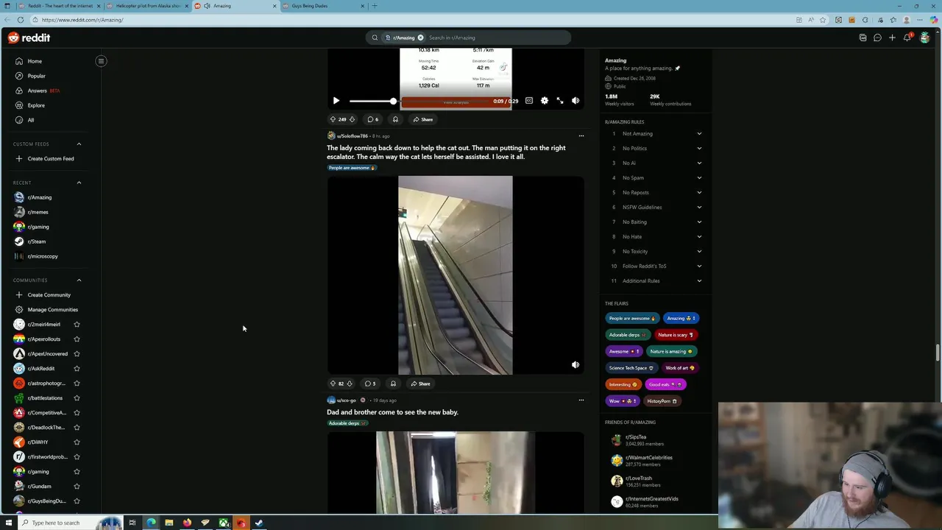Give an award to the escalator post

[x=393, y=384]
